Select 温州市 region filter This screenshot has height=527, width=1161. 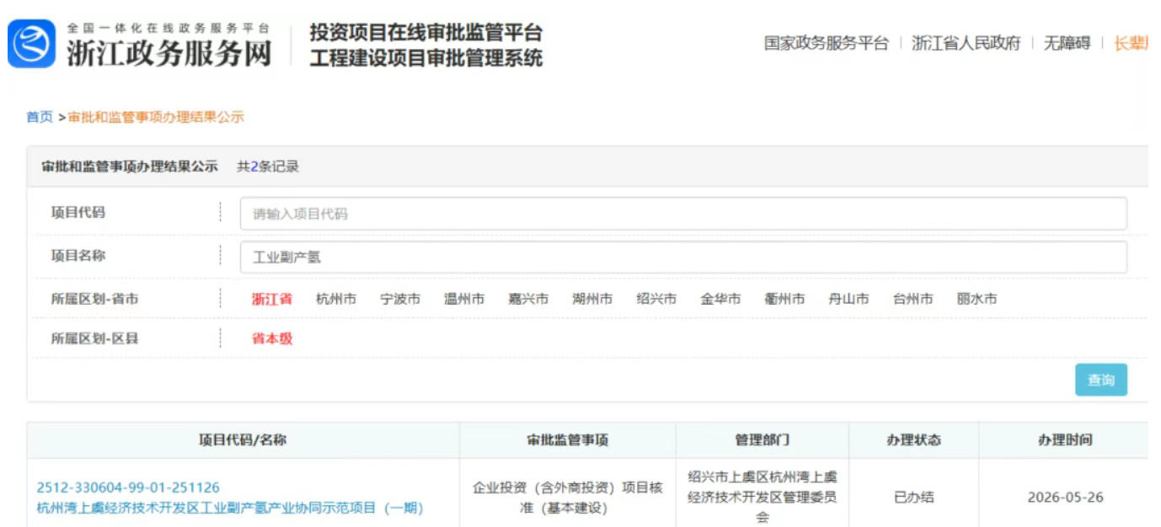coord(464,299)
